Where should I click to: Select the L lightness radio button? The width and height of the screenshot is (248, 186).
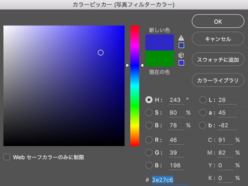(203, 100)
